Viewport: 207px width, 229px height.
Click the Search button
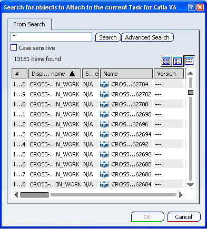point(108,37)
